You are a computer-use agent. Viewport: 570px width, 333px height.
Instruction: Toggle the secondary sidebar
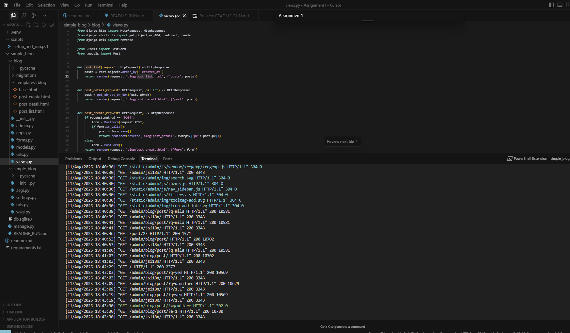coord(568,5)
